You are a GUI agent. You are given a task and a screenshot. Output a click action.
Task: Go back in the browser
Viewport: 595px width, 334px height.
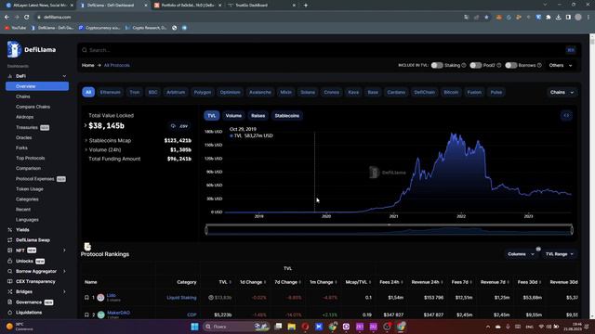[x=7, y=17]
